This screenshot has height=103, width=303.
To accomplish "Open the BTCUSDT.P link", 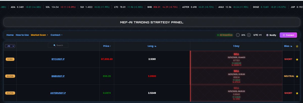I will (58, 59).
